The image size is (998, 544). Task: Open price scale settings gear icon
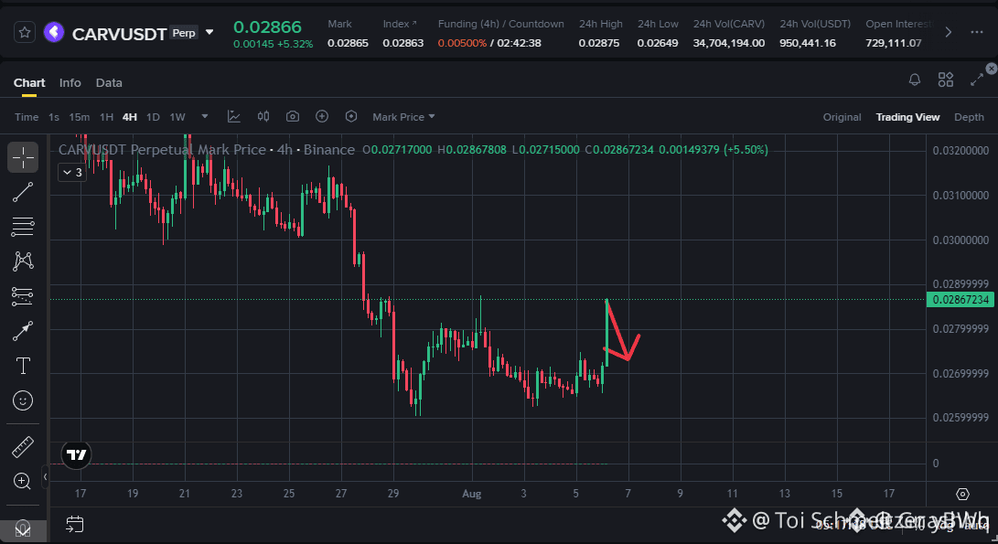coord(962,494)
